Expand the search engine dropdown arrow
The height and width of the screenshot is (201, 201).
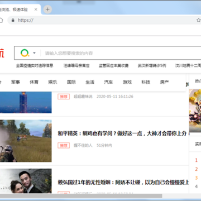[x=34, y=53]
